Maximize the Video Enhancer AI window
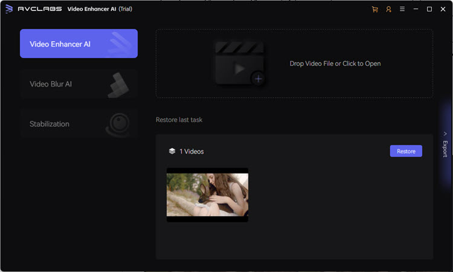The width and height of the screenshot is (453, 272). tap(429, 9)
